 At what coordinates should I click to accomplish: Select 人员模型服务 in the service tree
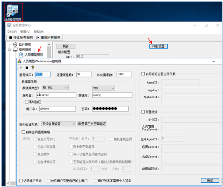[x=34, y=54]
